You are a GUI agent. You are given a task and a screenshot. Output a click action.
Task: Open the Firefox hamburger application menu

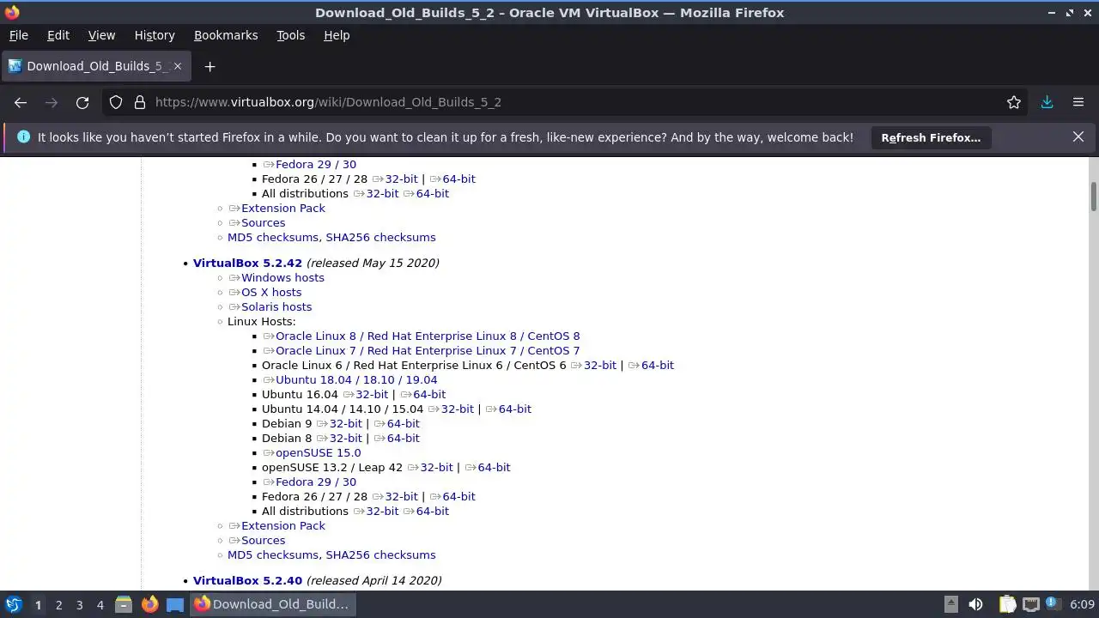[x=1078, y=102]
